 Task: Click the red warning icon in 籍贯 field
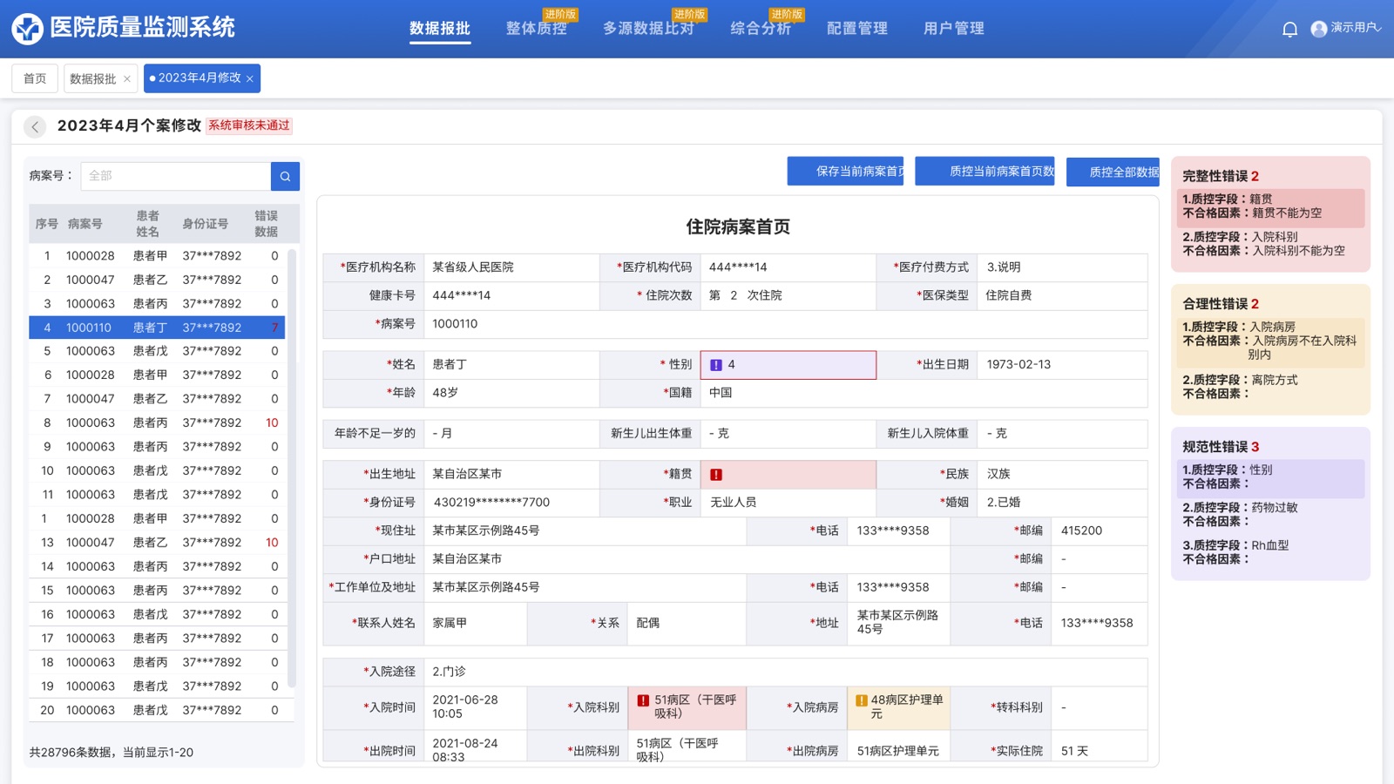(716, 475)
